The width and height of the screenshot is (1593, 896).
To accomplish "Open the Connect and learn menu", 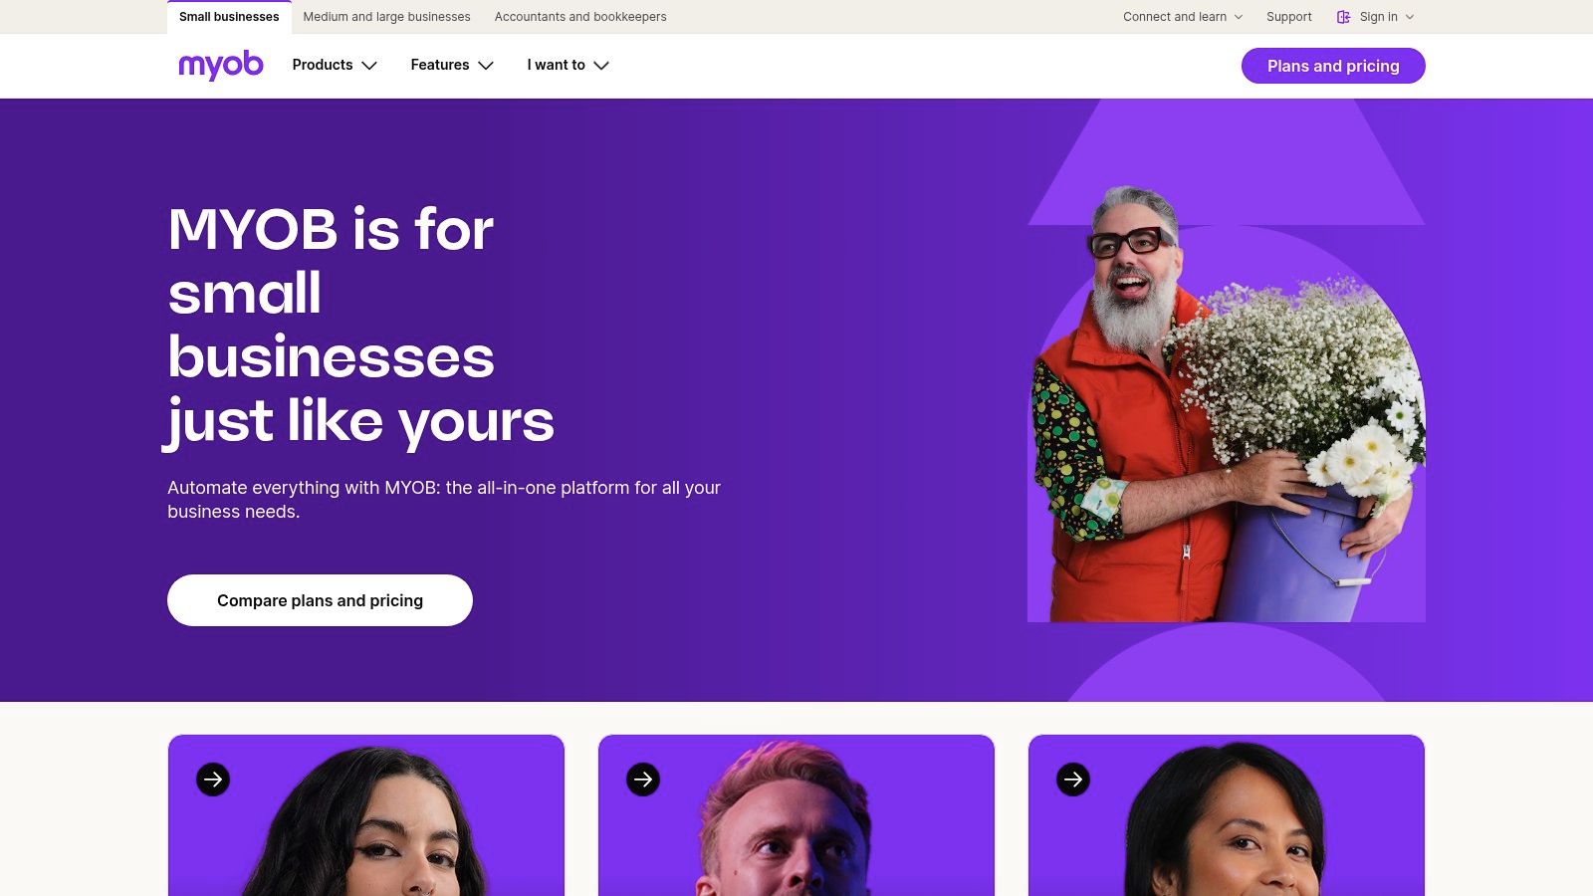I will point(1183,17).
